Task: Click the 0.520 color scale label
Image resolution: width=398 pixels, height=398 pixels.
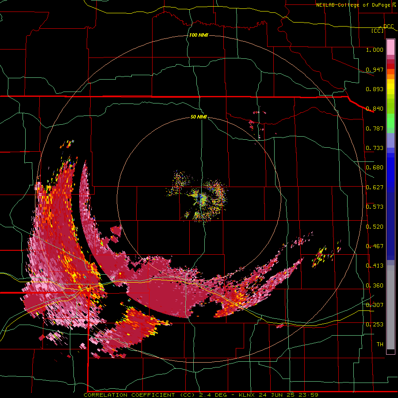Action: 375,227
